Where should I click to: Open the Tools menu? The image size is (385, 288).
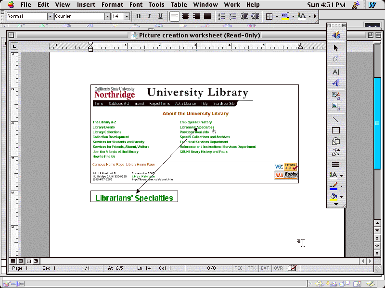pos(156,5)
